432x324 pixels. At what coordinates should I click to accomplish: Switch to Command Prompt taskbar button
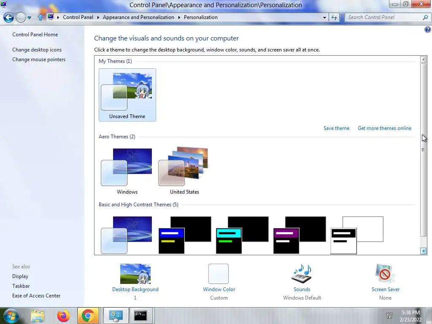coord(140,316)
